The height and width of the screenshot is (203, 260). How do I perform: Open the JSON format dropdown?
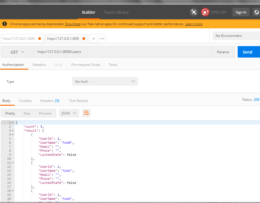69,113
